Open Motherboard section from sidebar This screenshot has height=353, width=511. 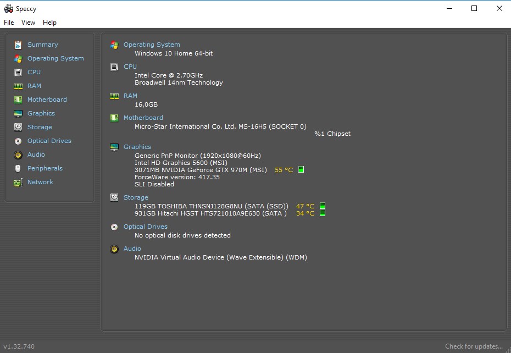pos(47,99)
